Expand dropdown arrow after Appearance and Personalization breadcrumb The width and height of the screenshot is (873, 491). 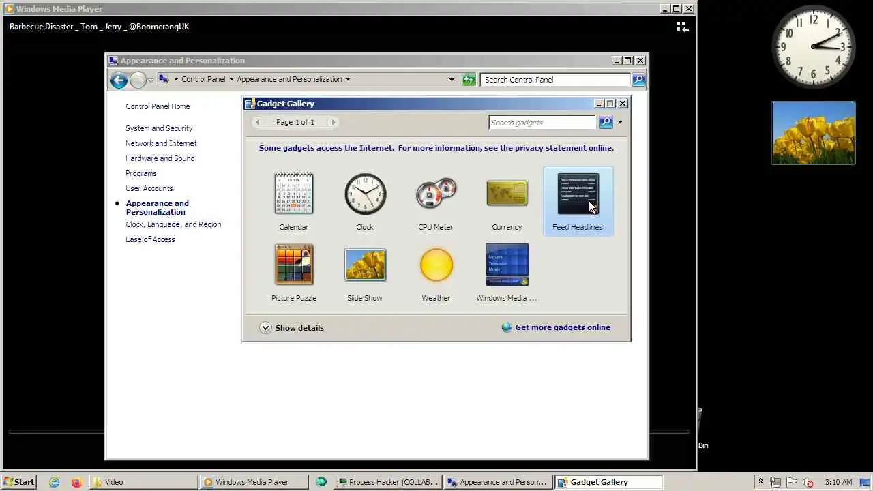click(x=348, y=79)
